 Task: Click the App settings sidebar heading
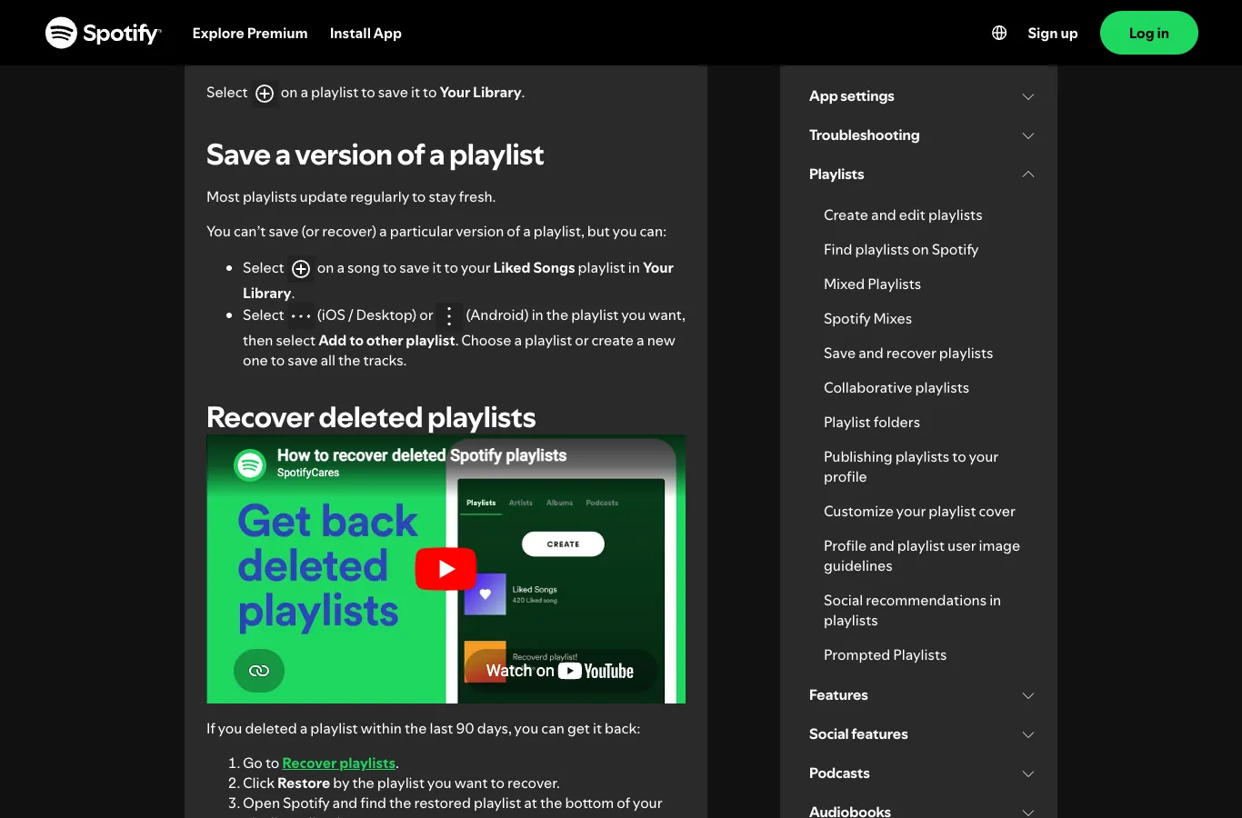pos(851,96)
